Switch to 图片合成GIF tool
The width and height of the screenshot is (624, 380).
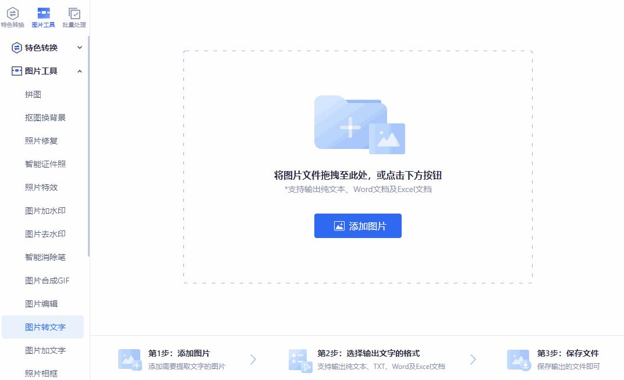click(46, 280)
